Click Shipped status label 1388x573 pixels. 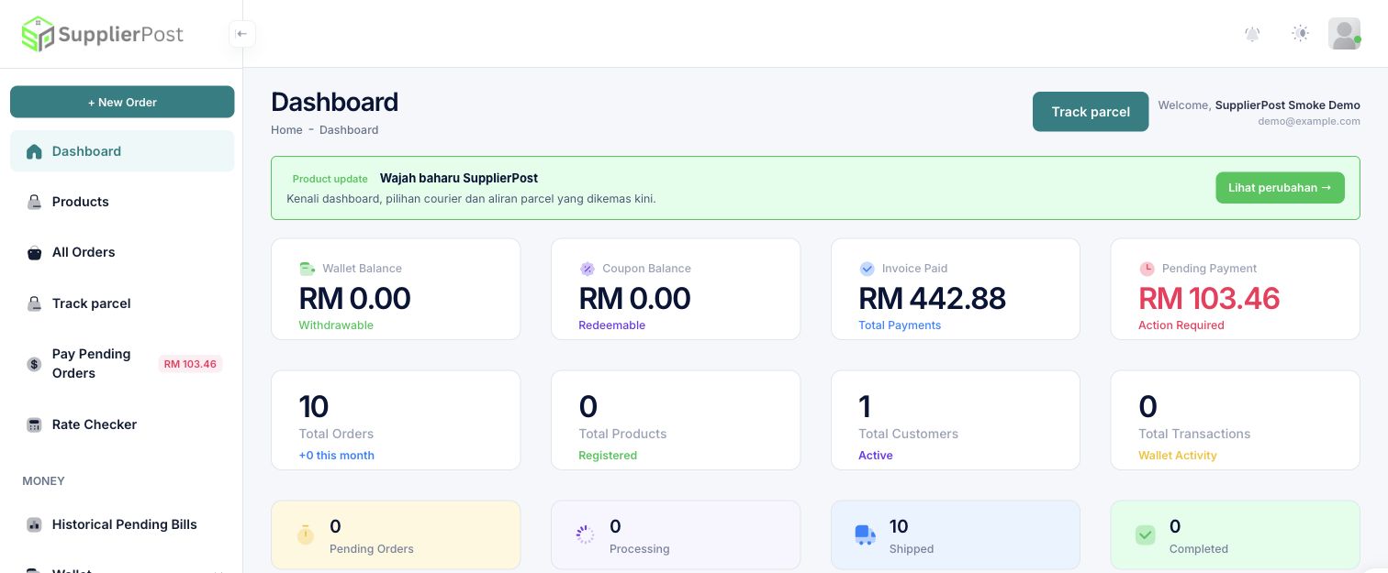[x=912, y=549]
